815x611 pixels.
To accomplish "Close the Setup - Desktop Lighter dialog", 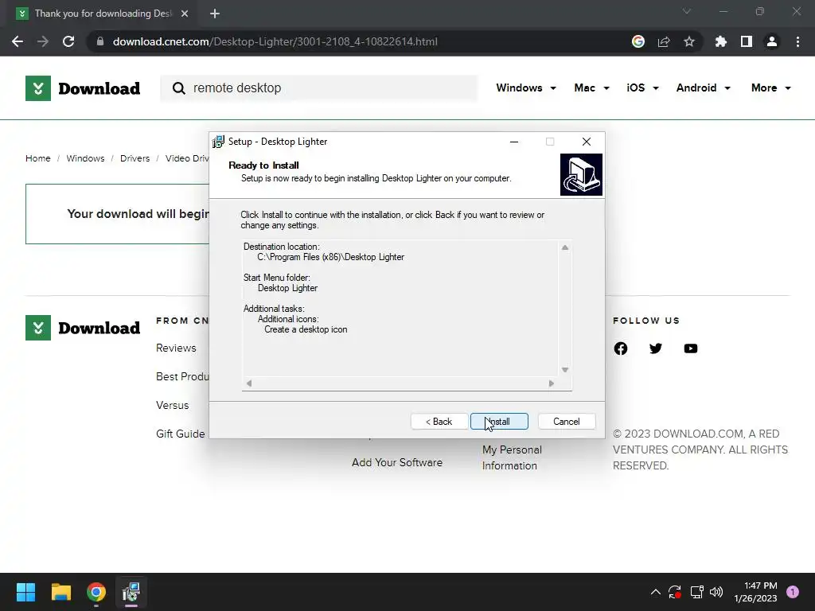I will click(x=587, y=142).
